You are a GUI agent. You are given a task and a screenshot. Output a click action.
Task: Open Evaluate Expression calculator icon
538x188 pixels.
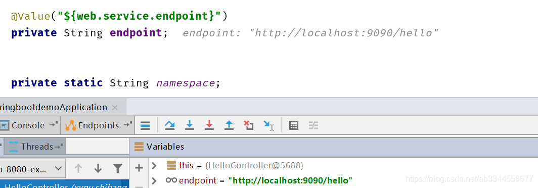point(294,125)
